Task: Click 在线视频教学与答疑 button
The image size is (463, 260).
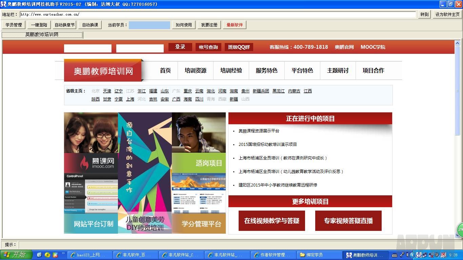Action: click(x=272, y=221)
